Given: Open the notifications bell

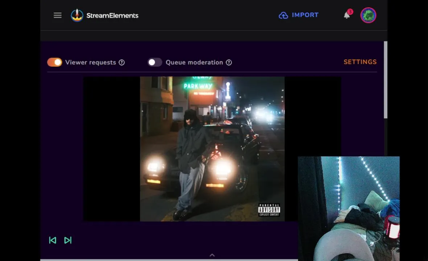Looking at the screenshot, I should [347, 15].
